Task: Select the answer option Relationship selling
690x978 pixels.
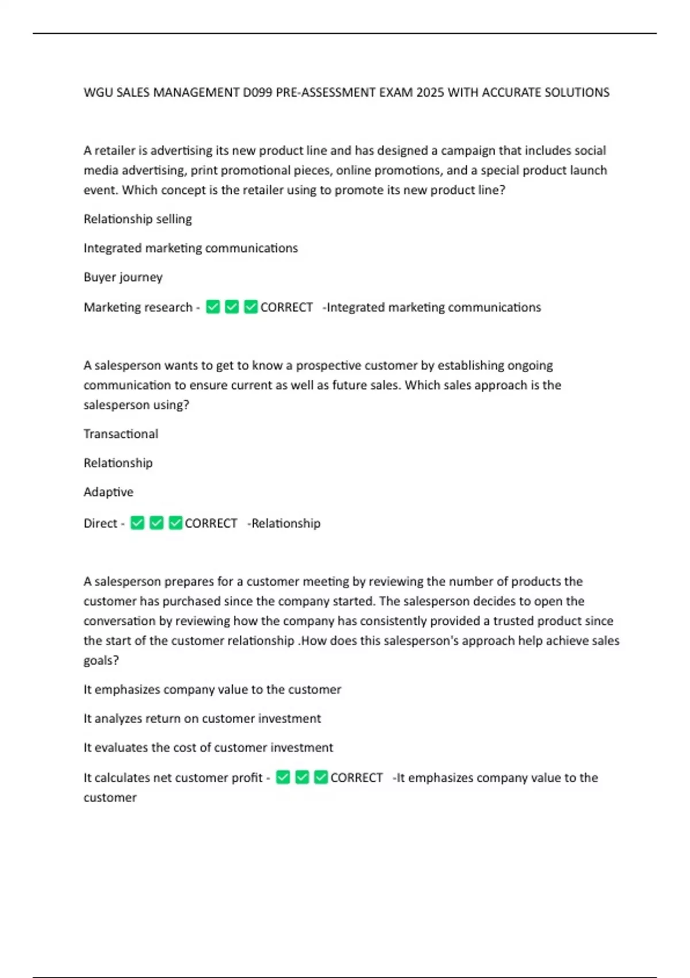Action: click(137, 219)
